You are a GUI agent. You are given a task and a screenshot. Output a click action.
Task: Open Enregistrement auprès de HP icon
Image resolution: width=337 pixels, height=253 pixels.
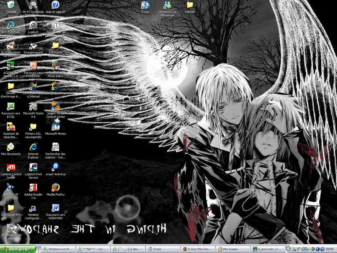[33, 49]
